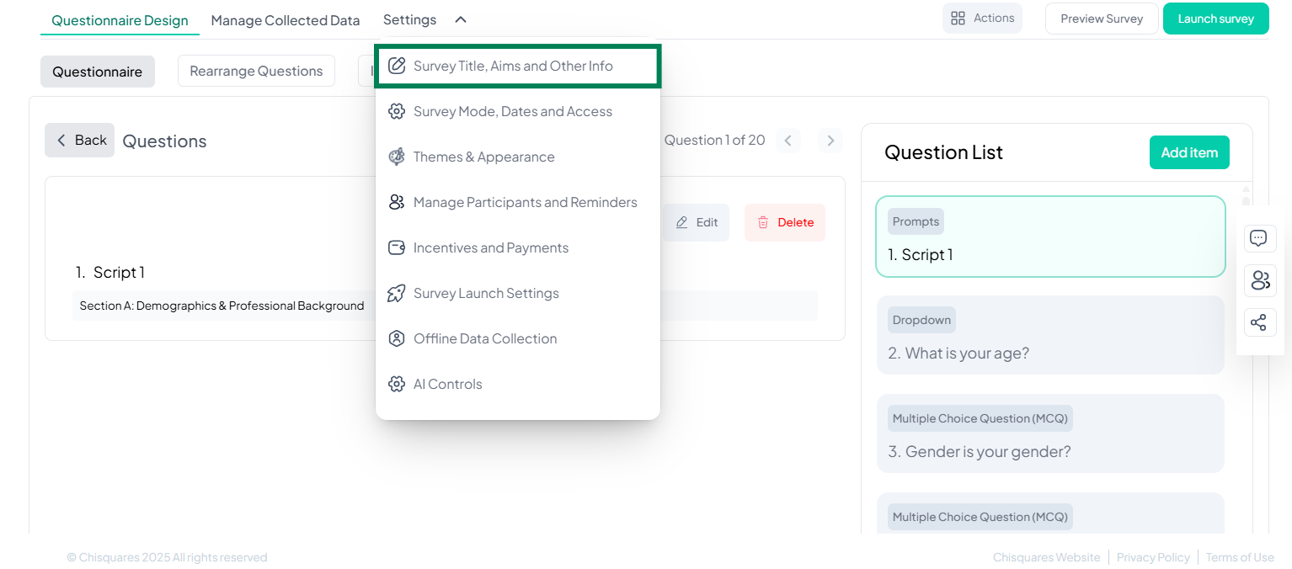Screen dimensions: 1292x569
Task: Choose Incentives and Payments option
Action: point(490,248)
